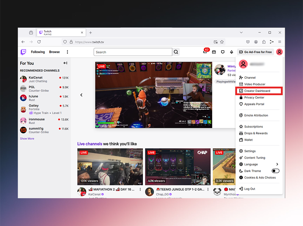Show previous carousel stream arrow
This screenshot has width=303, height=226.
click(81, 95)
